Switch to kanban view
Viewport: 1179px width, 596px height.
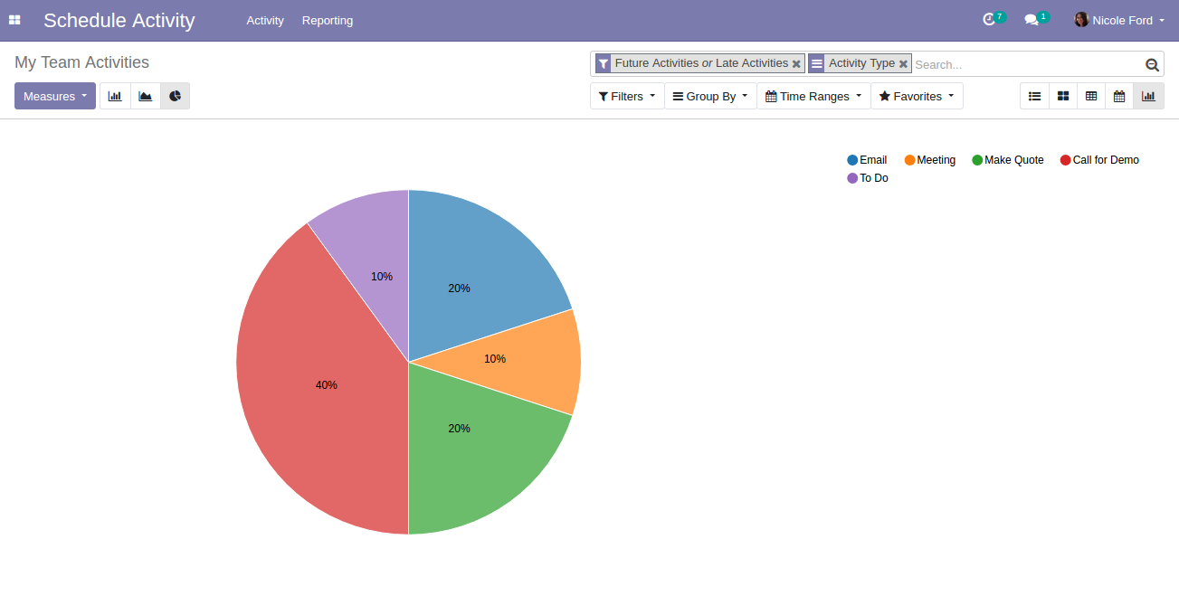pyautogui.click(x=1063, y=96)
